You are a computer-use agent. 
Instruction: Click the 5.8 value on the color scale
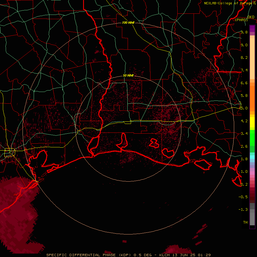coord(244,96)
